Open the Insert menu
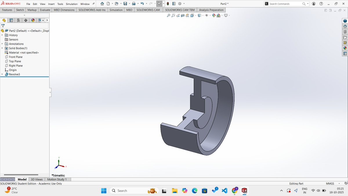348x196 pixels. (51, 4)
